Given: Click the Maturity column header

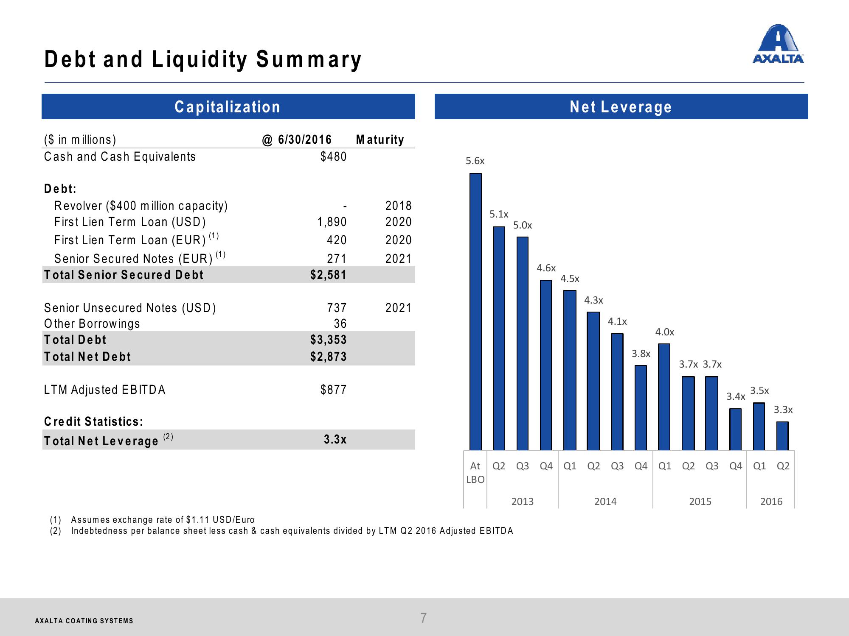Looking at the screenshot, I should click(380, 139).
